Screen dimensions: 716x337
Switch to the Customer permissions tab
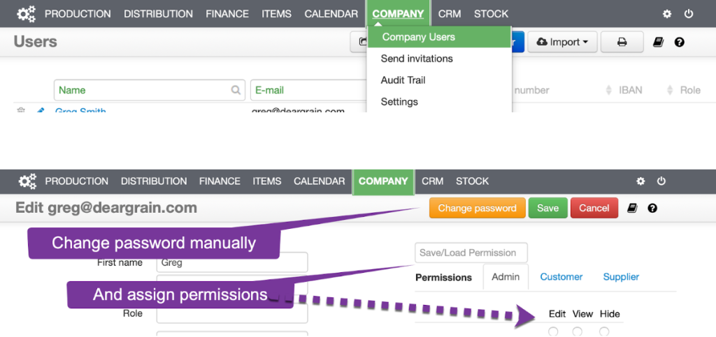[561, 277]
